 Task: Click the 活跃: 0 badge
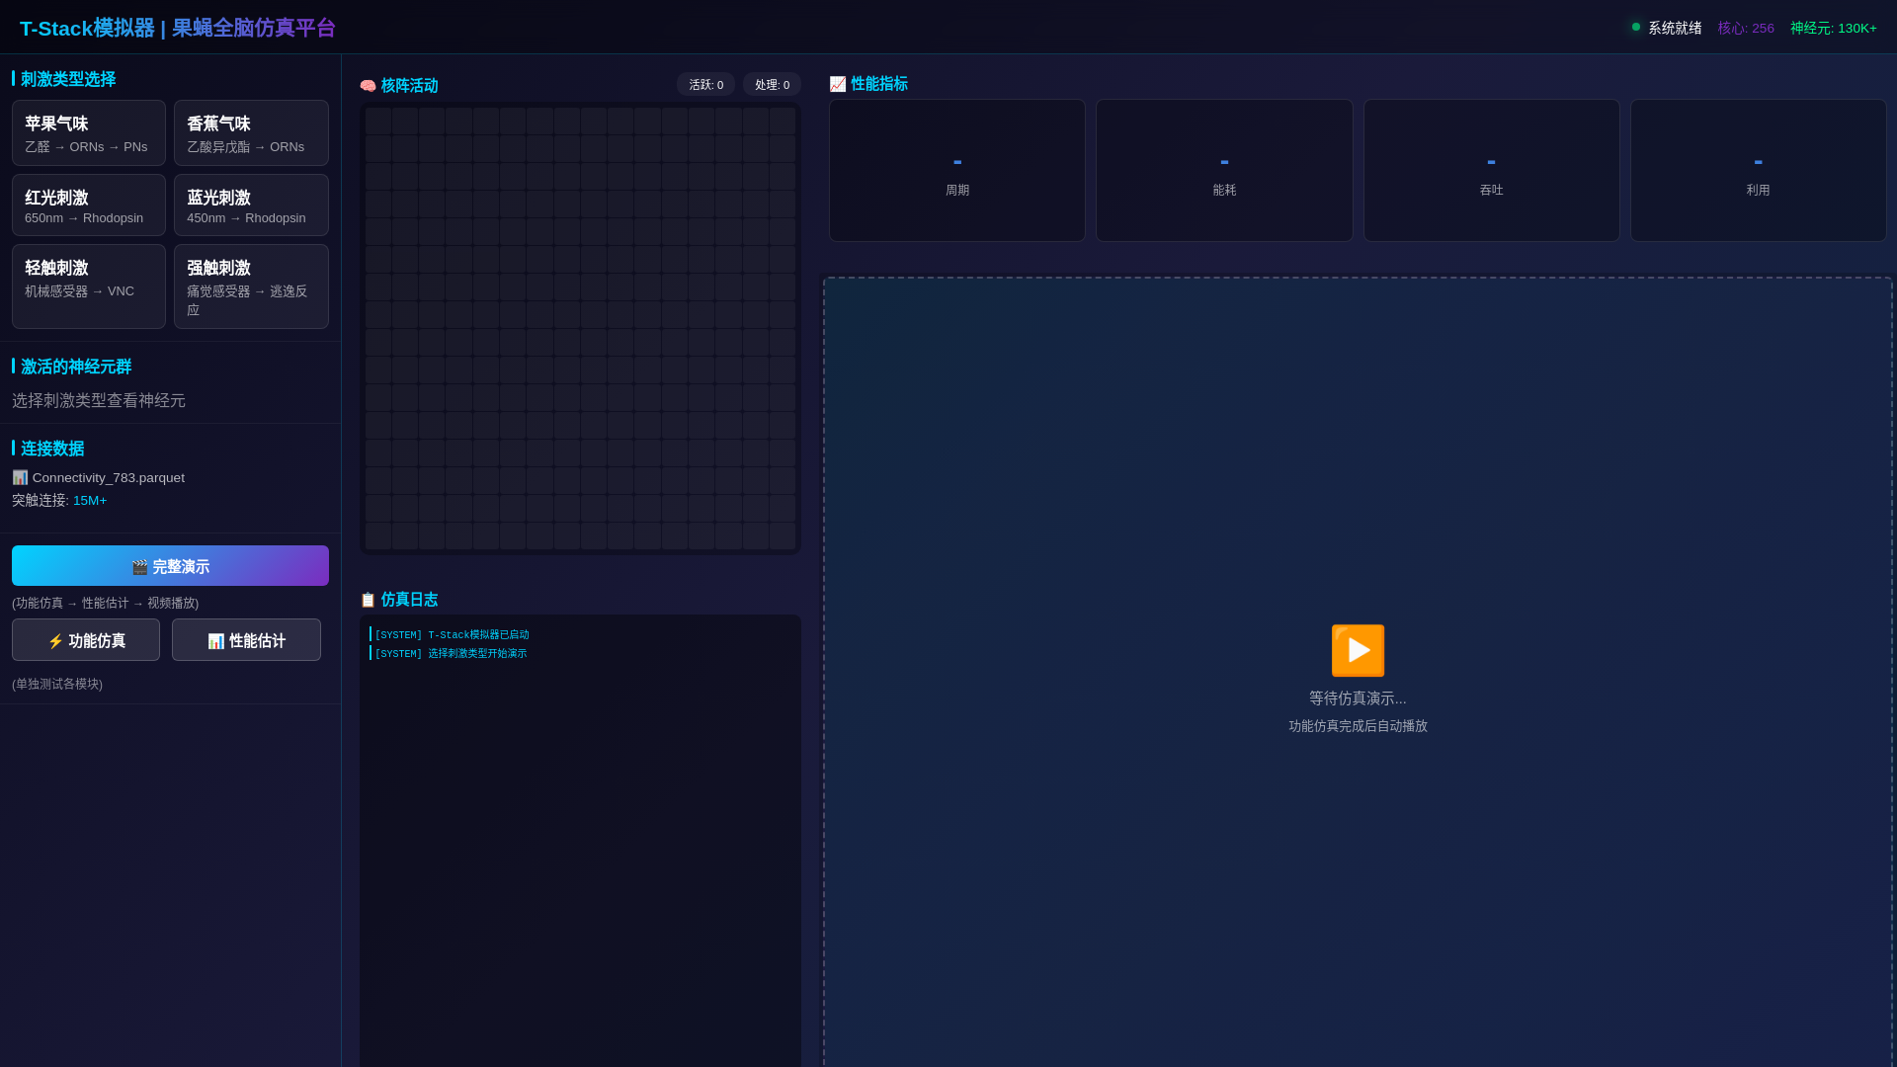[x=705, y=85]
